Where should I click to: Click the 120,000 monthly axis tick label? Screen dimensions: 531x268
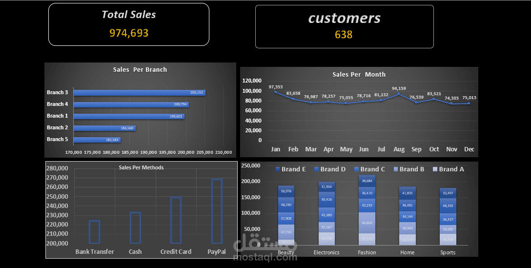252,81
